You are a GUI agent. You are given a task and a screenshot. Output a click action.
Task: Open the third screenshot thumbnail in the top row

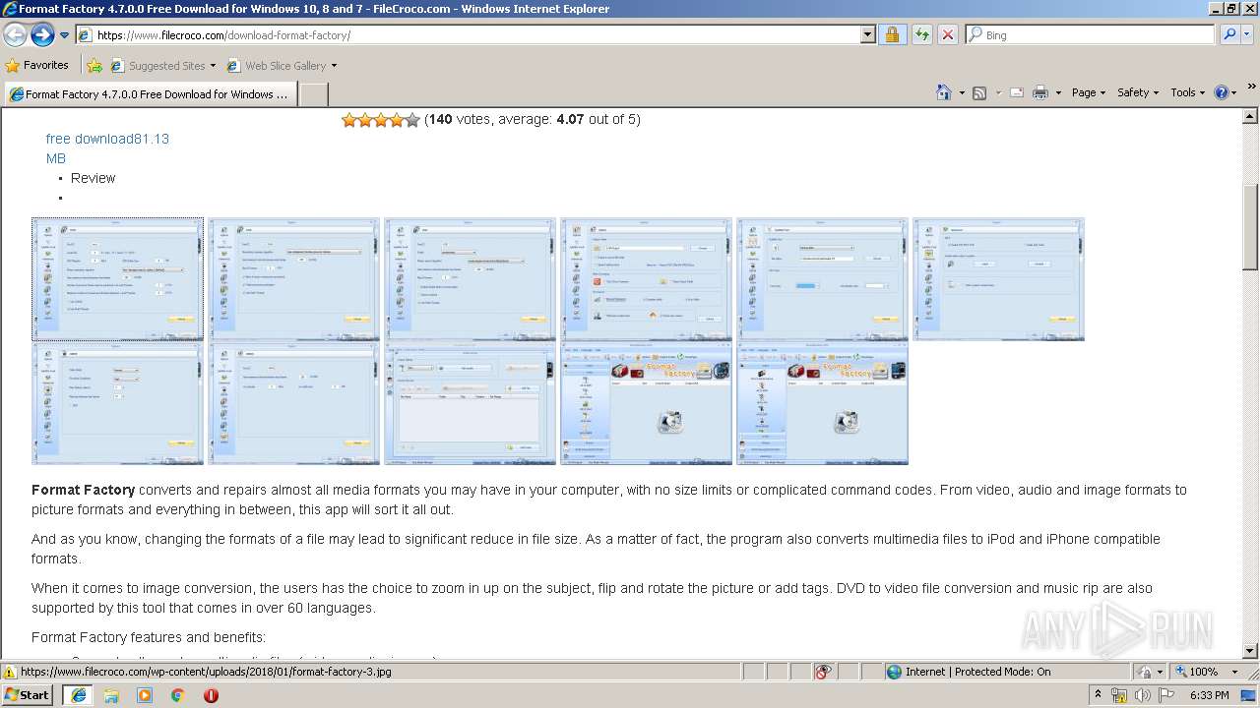(471, 279)
